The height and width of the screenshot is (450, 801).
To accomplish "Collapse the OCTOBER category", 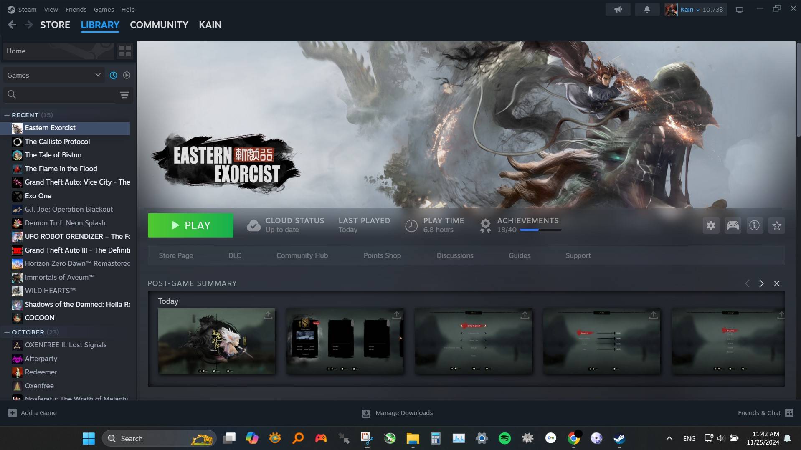I will point(7,332).
